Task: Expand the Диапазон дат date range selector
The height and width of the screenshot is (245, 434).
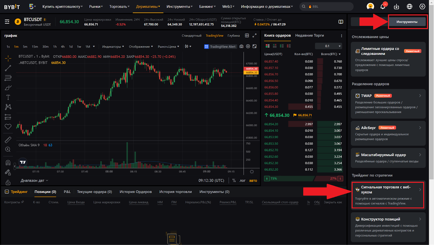Action: click(x=34, y=181)
